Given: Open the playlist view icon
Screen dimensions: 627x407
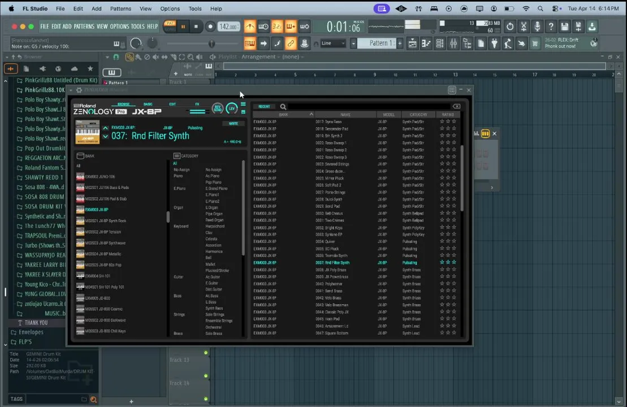Looking at the screenshot, I should click(412, 43).
